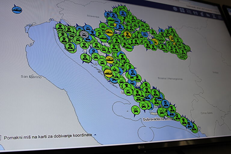Toggle checkbox left of 'Pomakni miš' text
This screenshot has width=231, height=154.
point(0,138)
